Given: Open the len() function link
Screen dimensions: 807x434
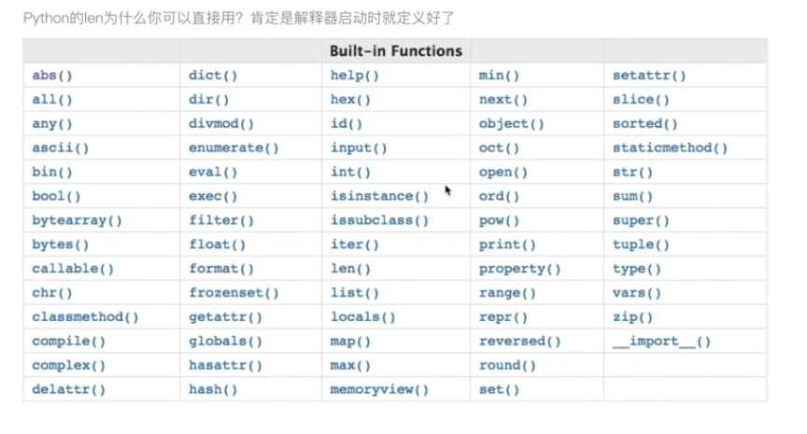Looking at the screenshot, I should [350, 269].
